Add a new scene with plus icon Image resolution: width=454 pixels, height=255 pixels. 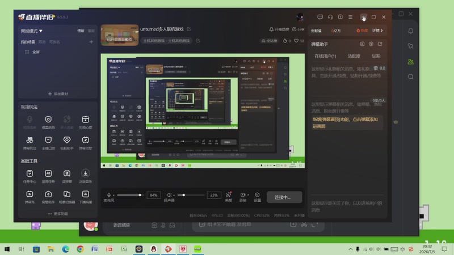point(91,42)
